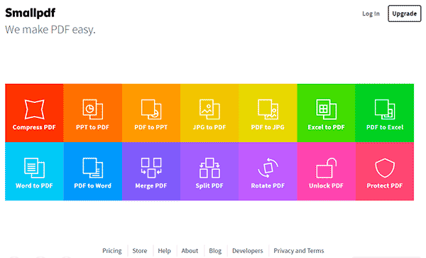
Task: Launch the Excel to PDF icon
Action: pyautogui.click(x=327, y=109)
